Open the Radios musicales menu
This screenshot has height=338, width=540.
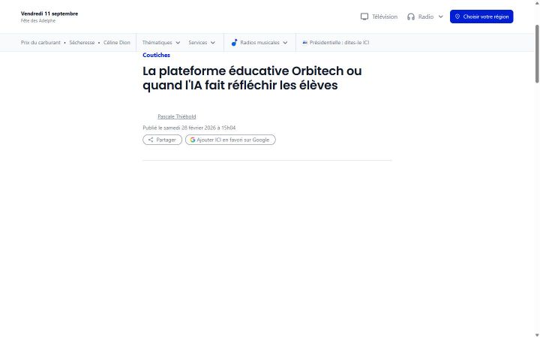(x=259, y=42)
